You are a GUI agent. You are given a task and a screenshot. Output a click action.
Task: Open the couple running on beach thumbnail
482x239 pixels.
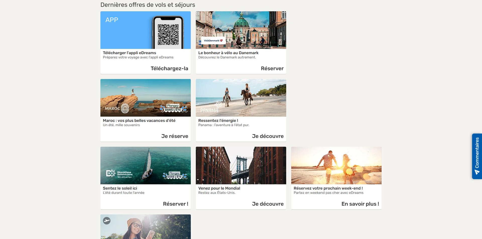click(336, 166)
